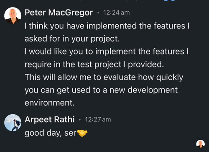Click the Peter MacGregor sender name

[x=59, y=13]
